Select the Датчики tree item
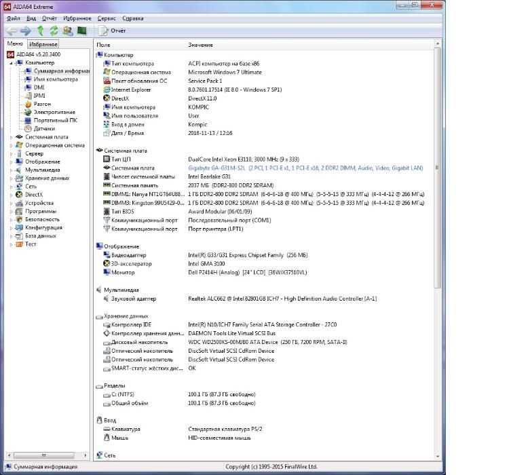Image resolution: width=528 pixels, height=475 pixels. [44, 129]
